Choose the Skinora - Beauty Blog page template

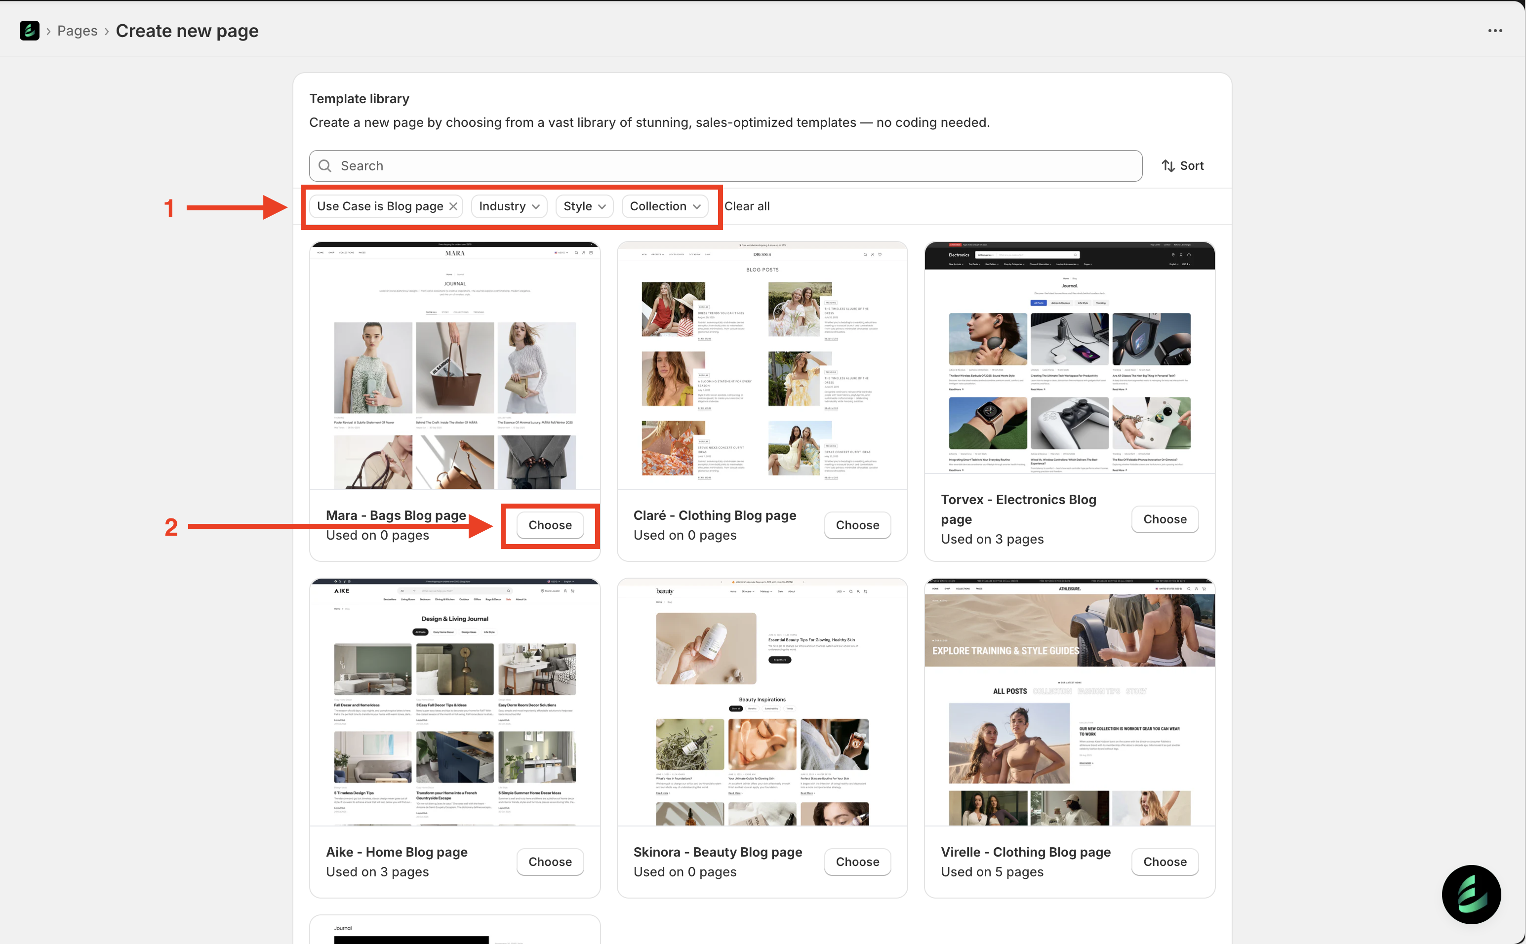point(857,862)
